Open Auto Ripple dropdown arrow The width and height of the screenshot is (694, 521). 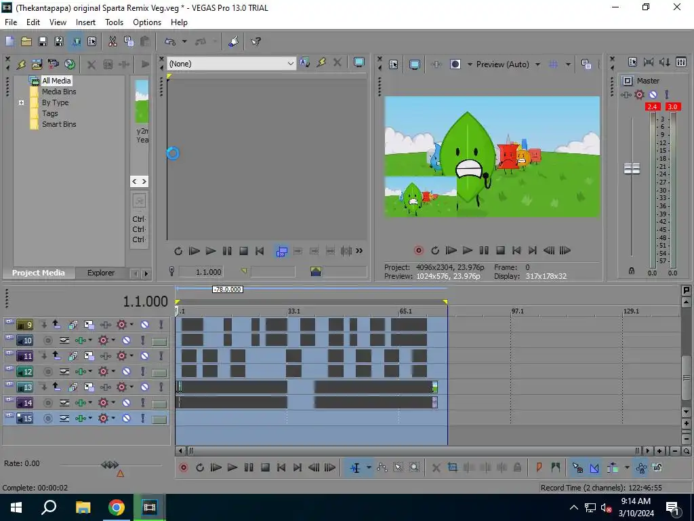click(626, 467)
